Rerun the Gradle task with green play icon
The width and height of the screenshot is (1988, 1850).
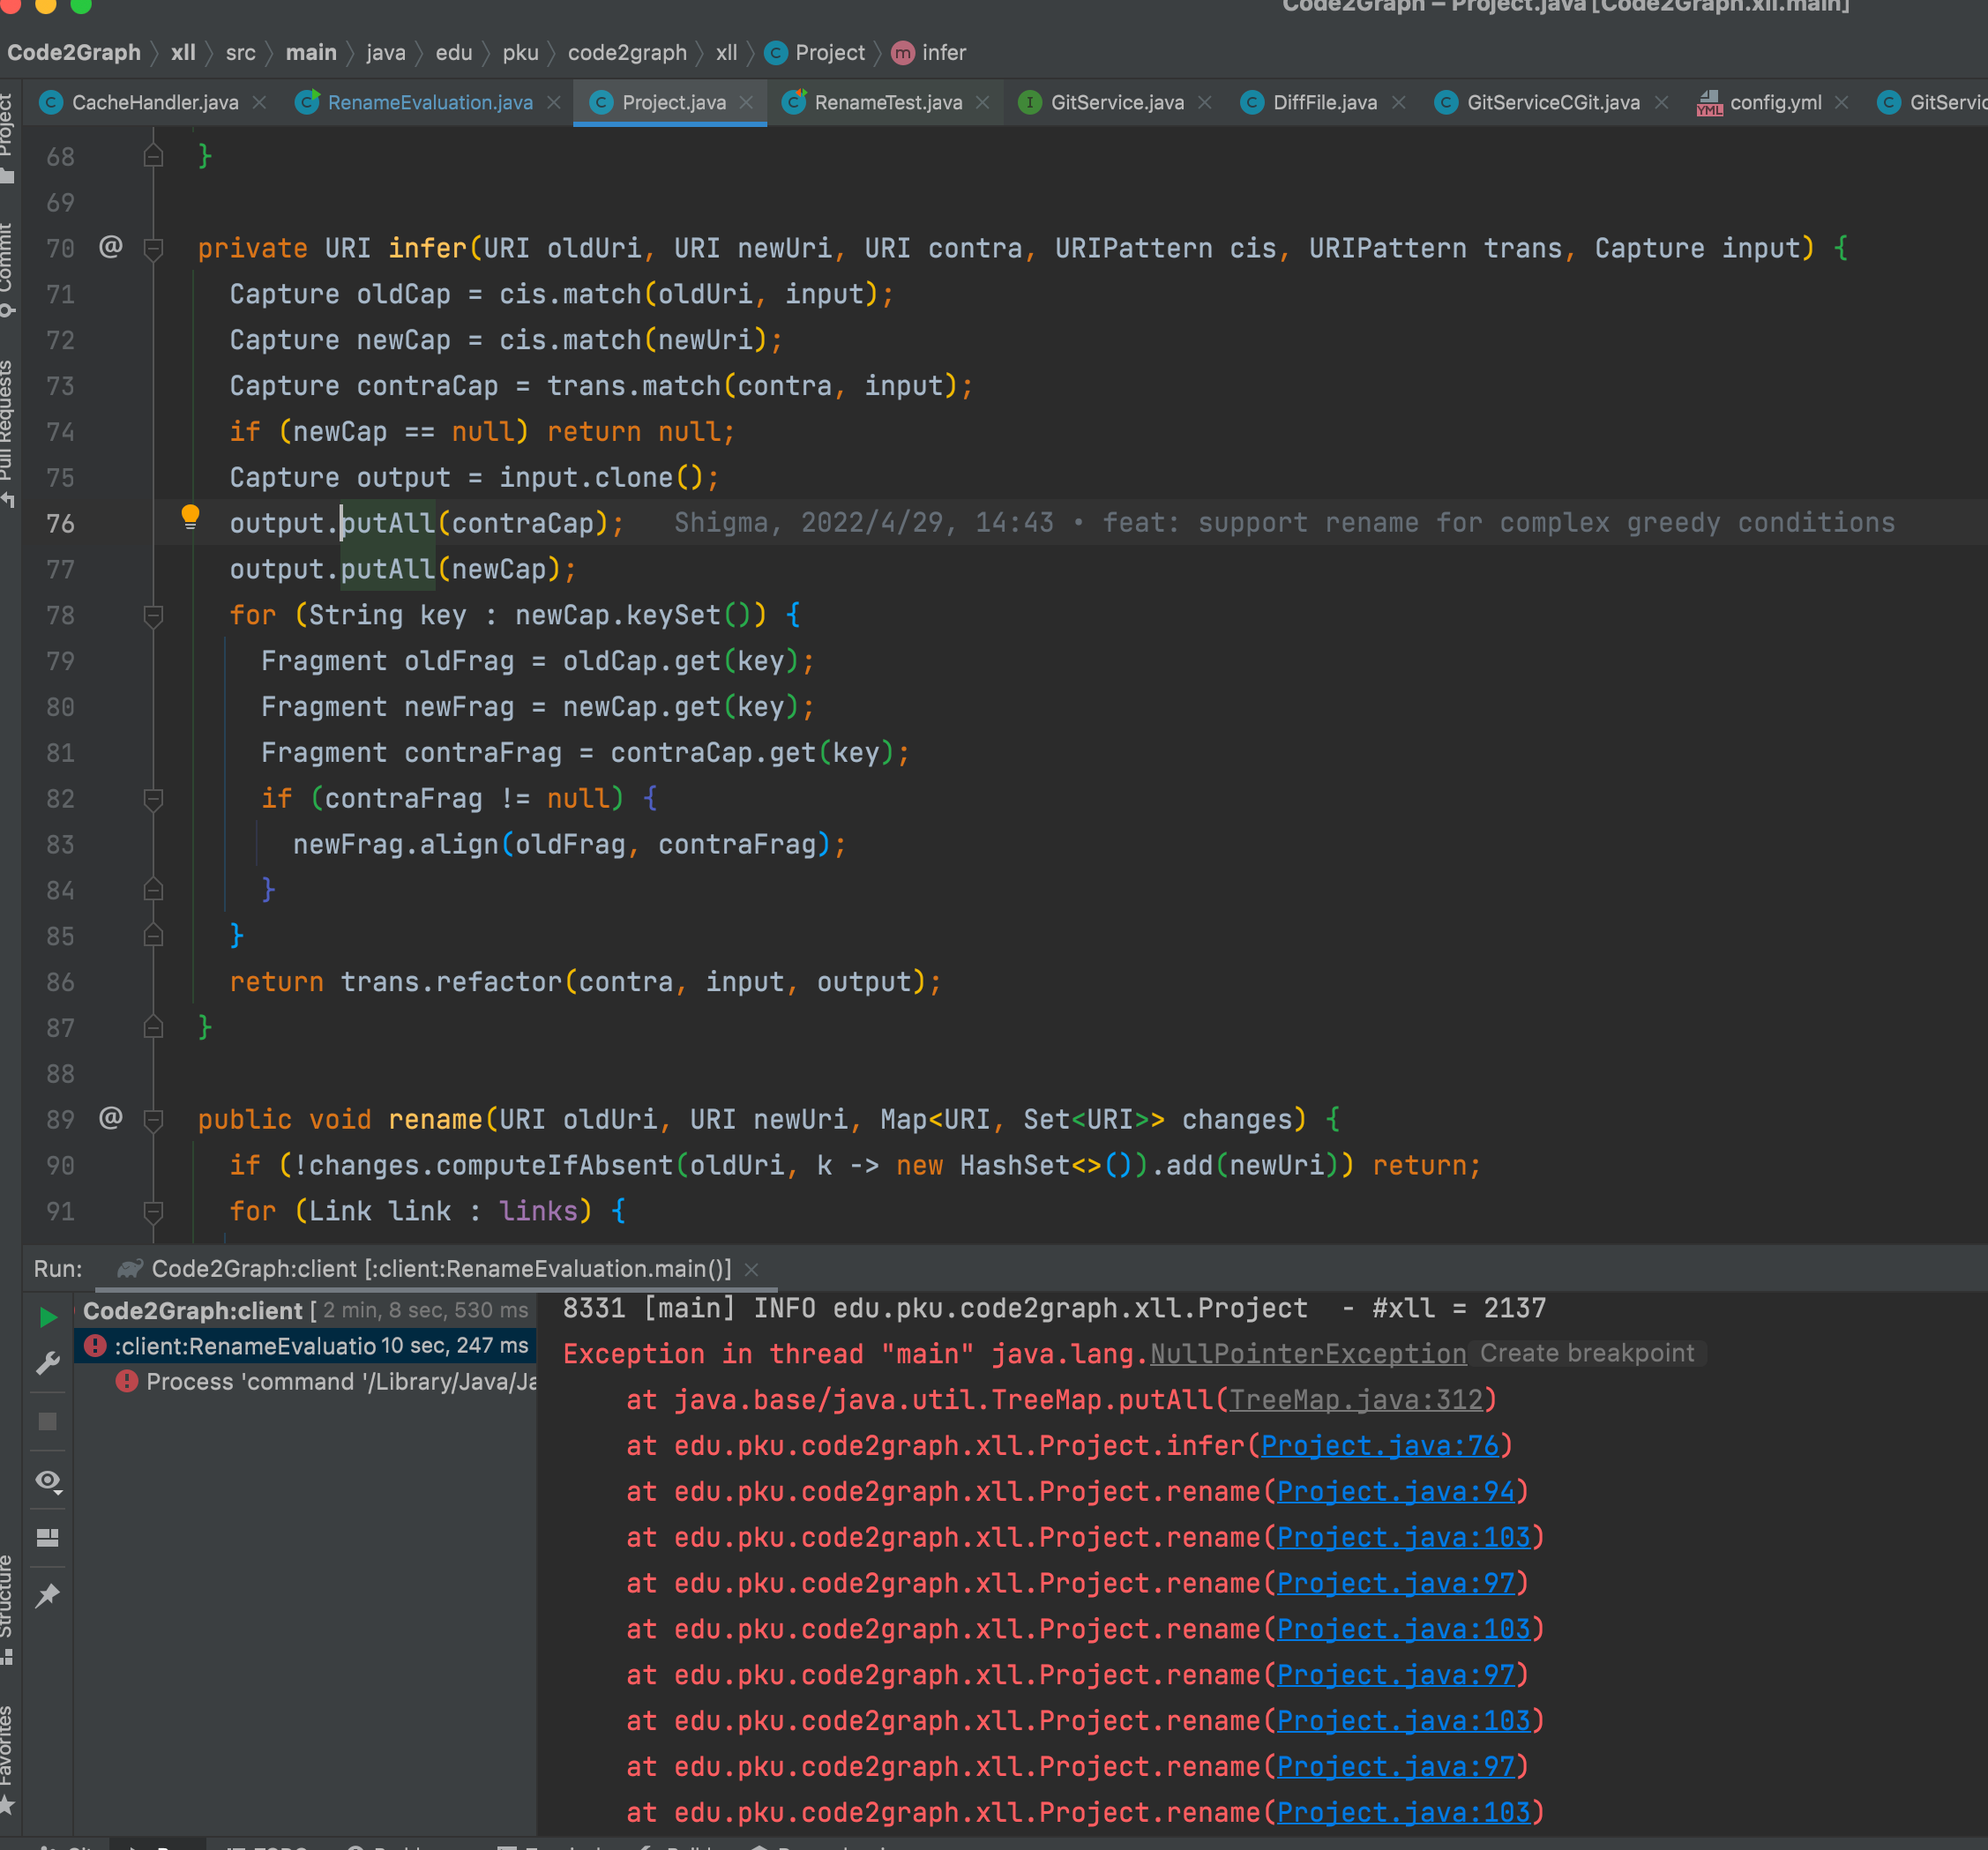pyautogui.click(x=47, y=1317)
